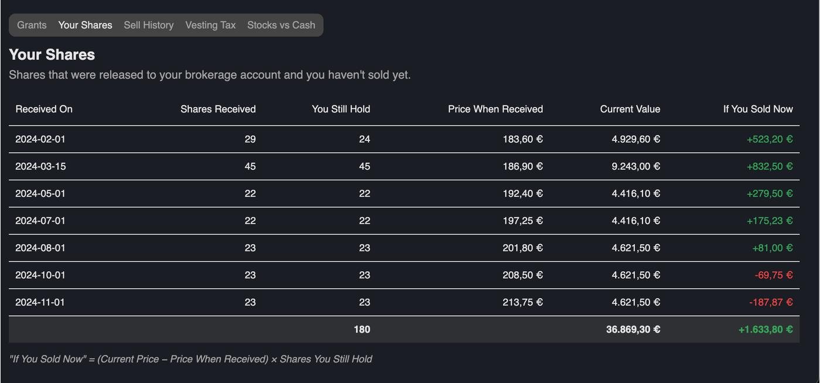This screenshot has width=820, height=383.
Task: Click the You Still Hold column header
Action: pyautogui.click(x=341, y=109)
